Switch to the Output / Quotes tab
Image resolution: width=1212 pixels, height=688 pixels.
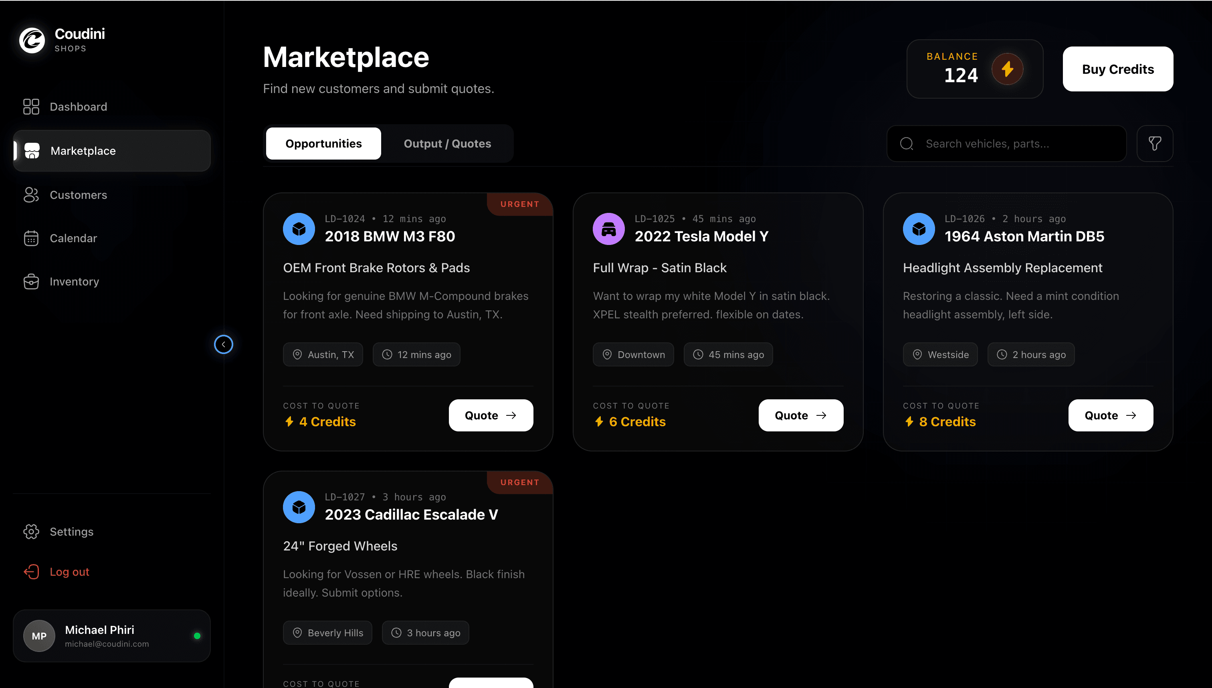(447, 143)
